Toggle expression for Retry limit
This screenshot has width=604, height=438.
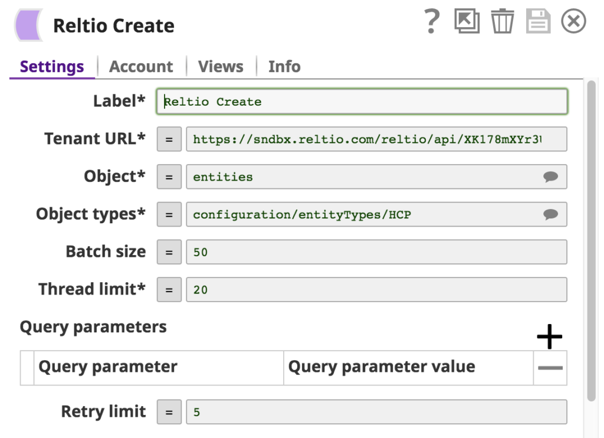[169, 412]
